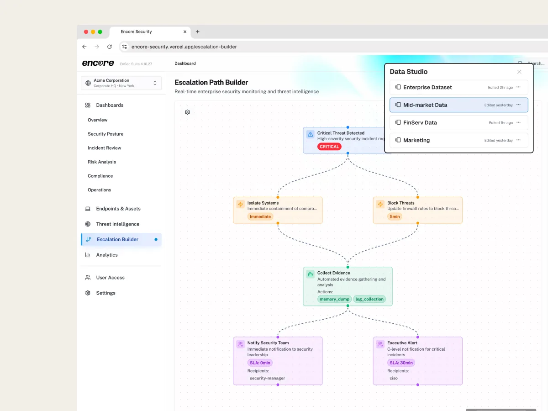Viewport: 548px width, 411px height.
Task: Click the browser address bar URL
Action: (x=184, y=47)
